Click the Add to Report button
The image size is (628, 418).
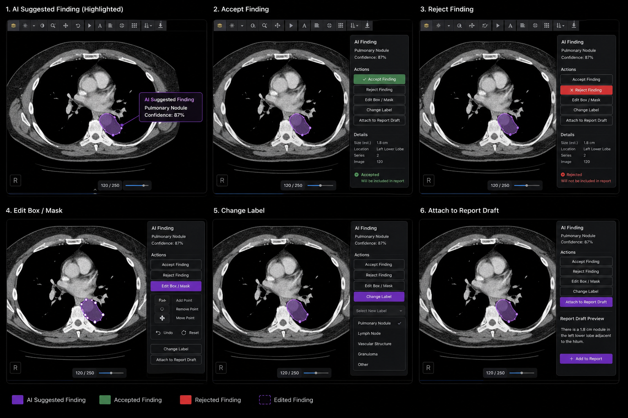pyautogui.click(x=586, y=359)
